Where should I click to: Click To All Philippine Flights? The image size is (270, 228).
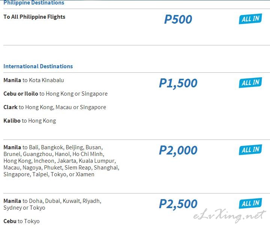(34, 17)
